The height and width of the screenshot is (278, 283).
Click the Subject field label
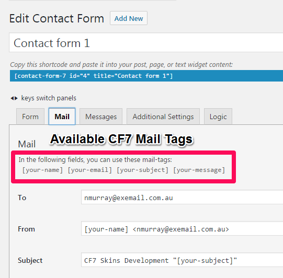[x=30, y=260]
